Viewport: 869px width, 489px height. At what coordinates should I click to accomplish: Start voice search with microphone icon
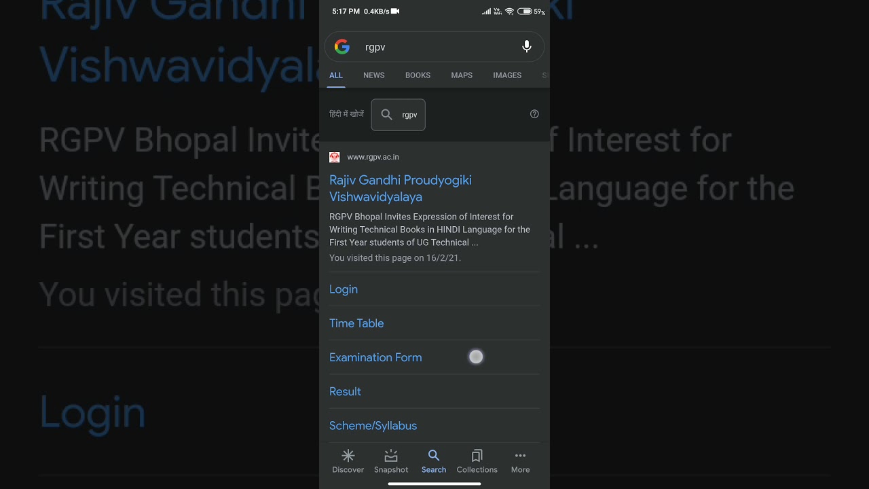526,47
